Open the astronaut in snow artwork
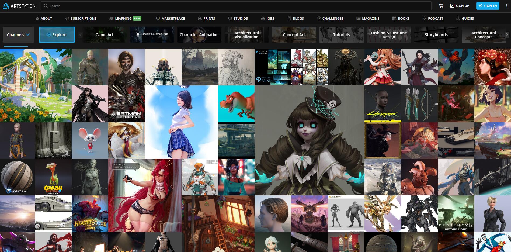Image resolution: width=511 pixels, height=252 pixels. click(x=383, y=177)
